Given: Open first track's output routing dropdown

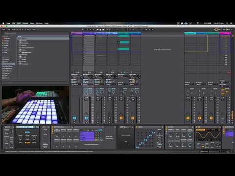Looking at the screenshot, I should (x=76, y=84).
